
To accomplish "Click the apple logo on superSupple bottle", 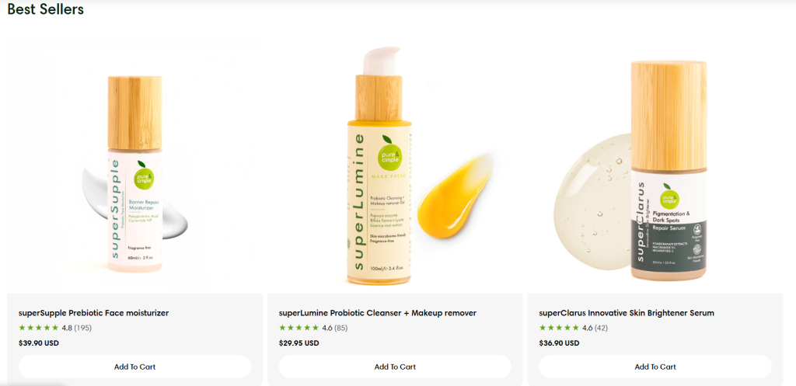I will point(144,176).
